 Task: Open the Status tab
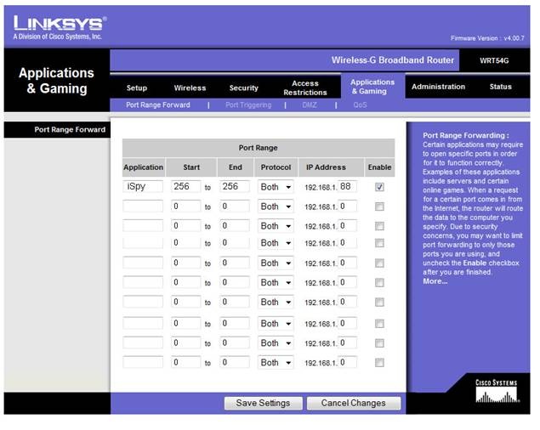tap(500, 87)
